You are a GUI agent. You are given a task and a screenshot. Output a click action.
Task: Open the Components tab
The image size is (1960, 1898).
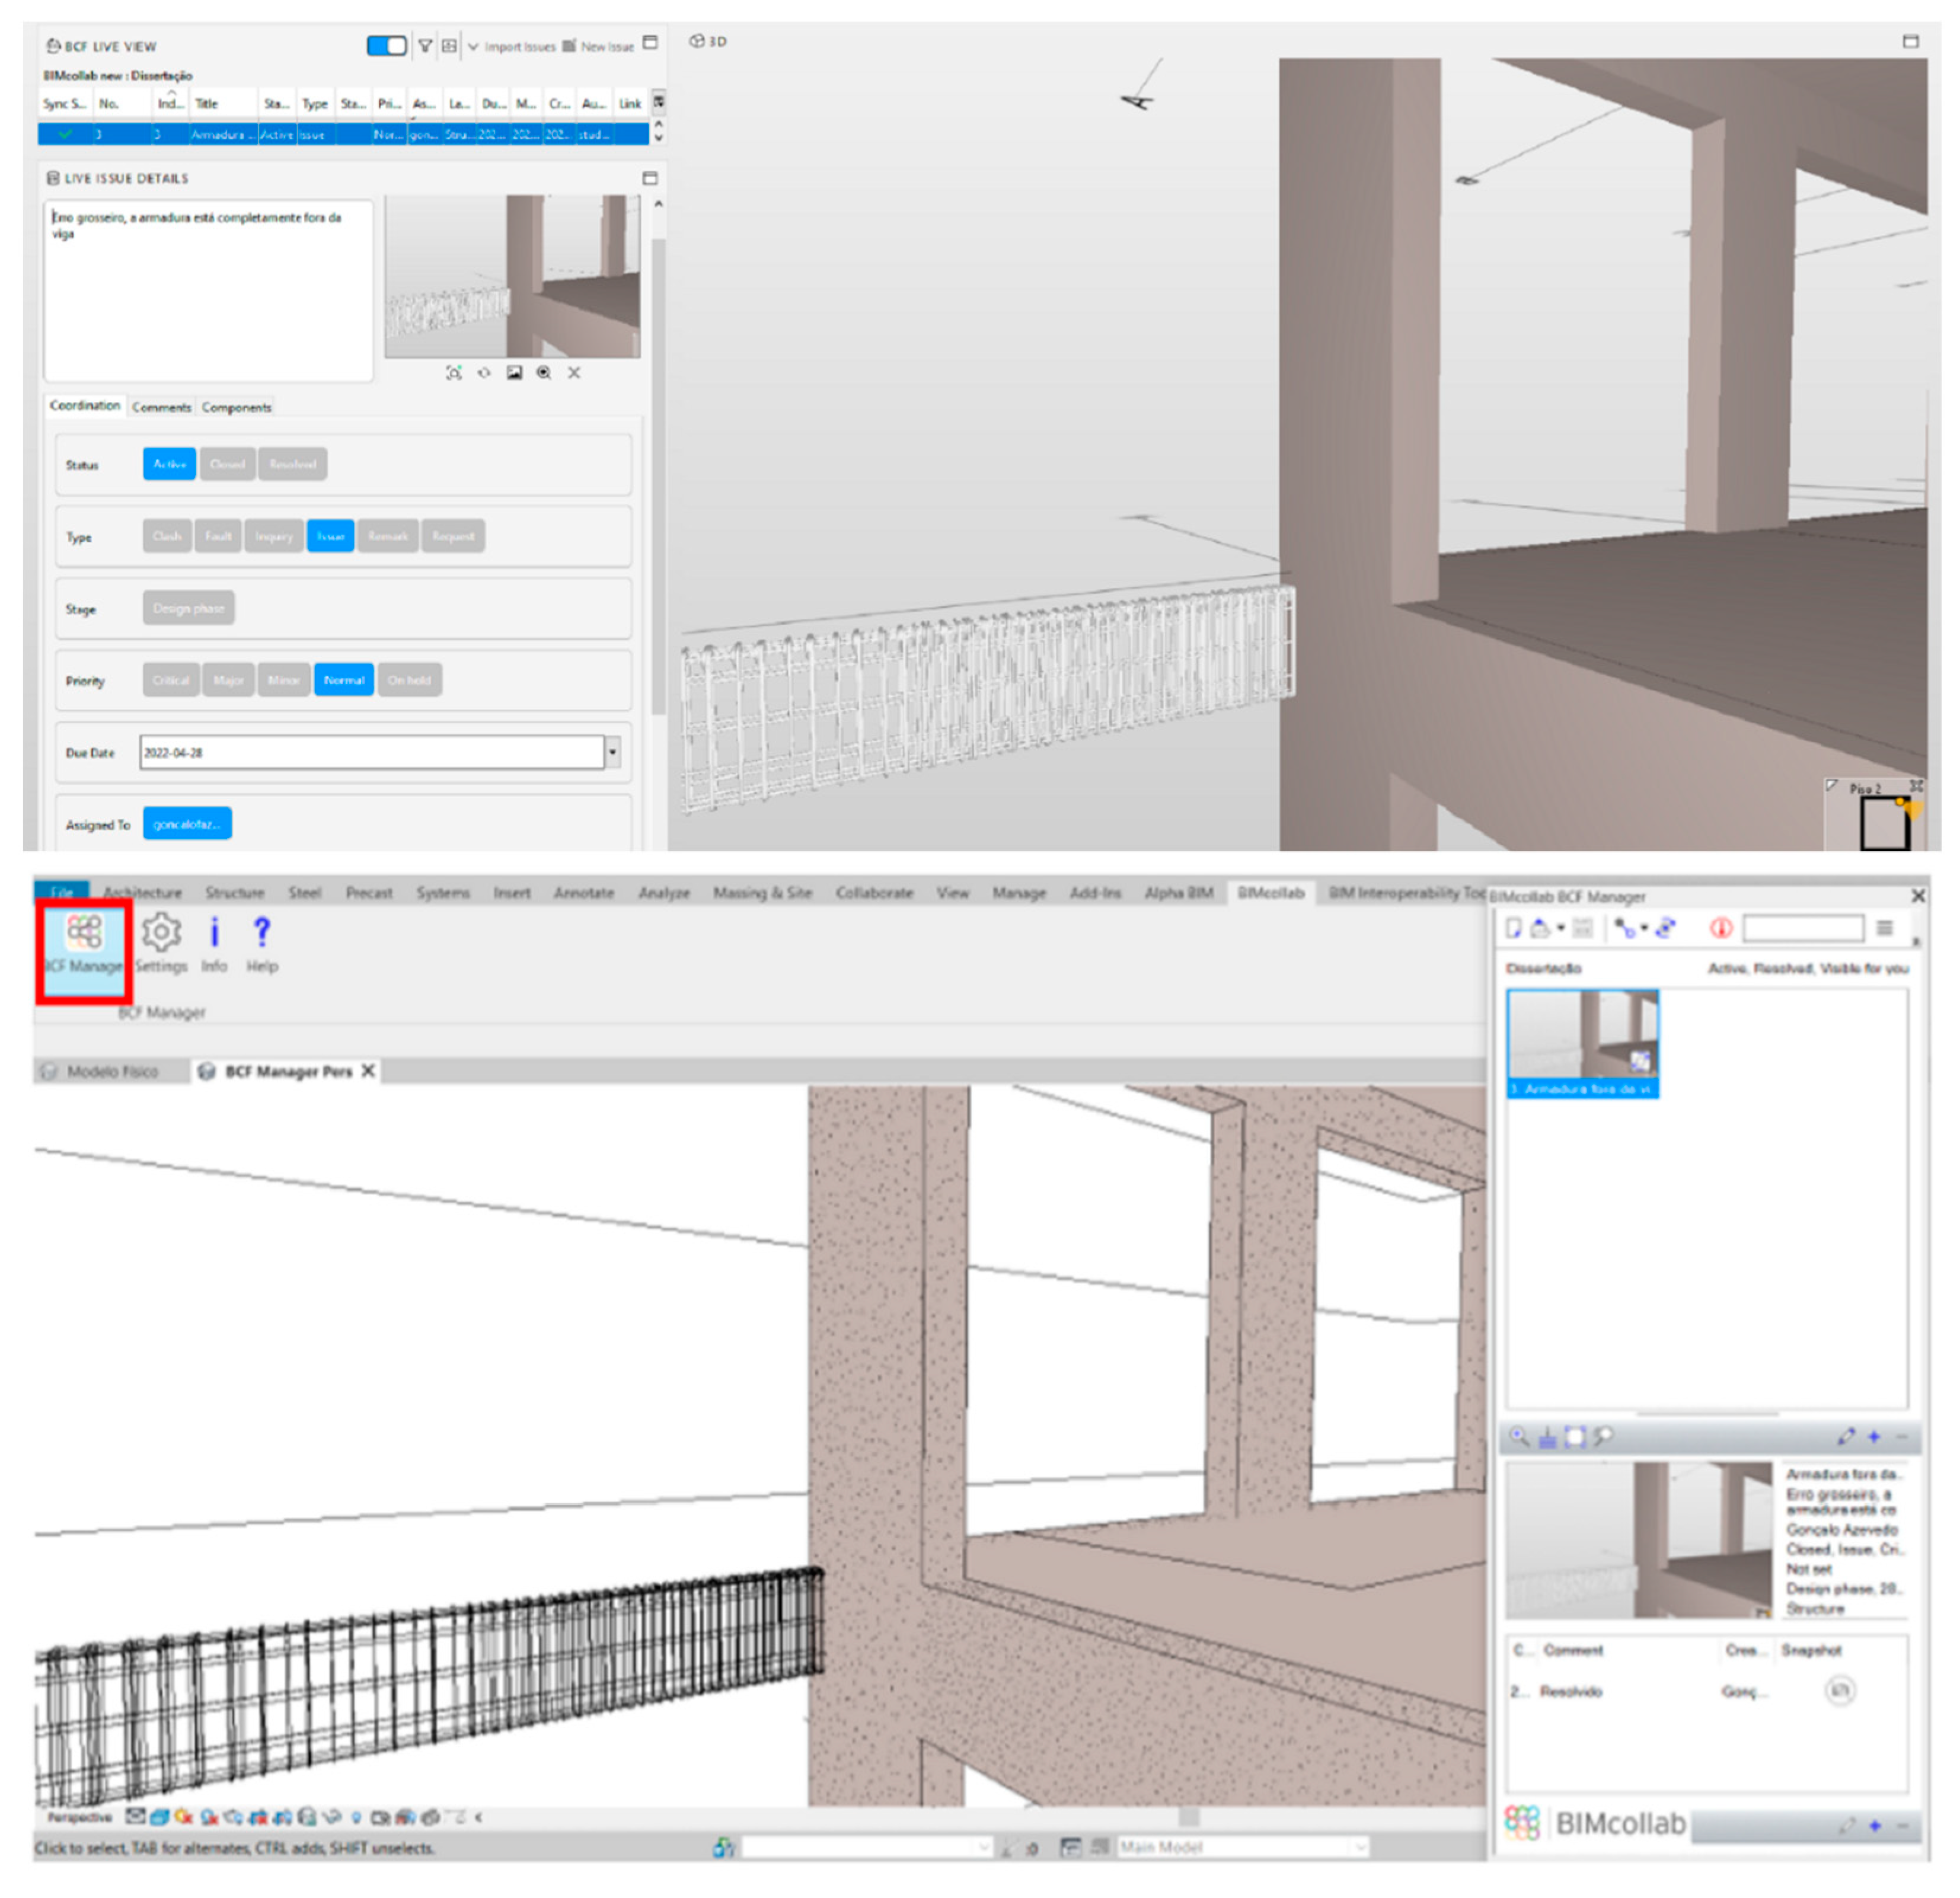pyautogui.click(x=236, y=407)
